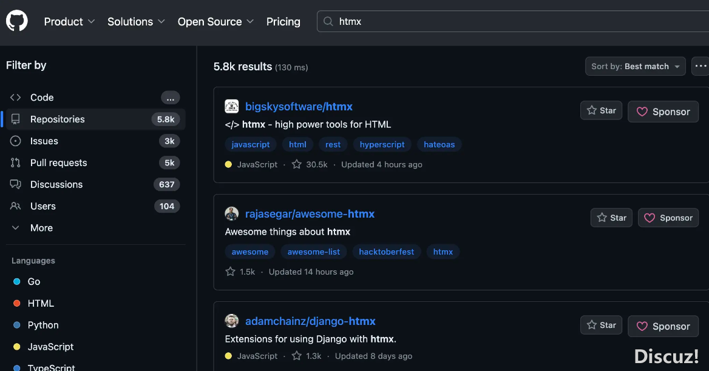This screenshot has width=709, height=371.
Task: Open bigskysoftware avatar image
Action: [x=231, y=107]
